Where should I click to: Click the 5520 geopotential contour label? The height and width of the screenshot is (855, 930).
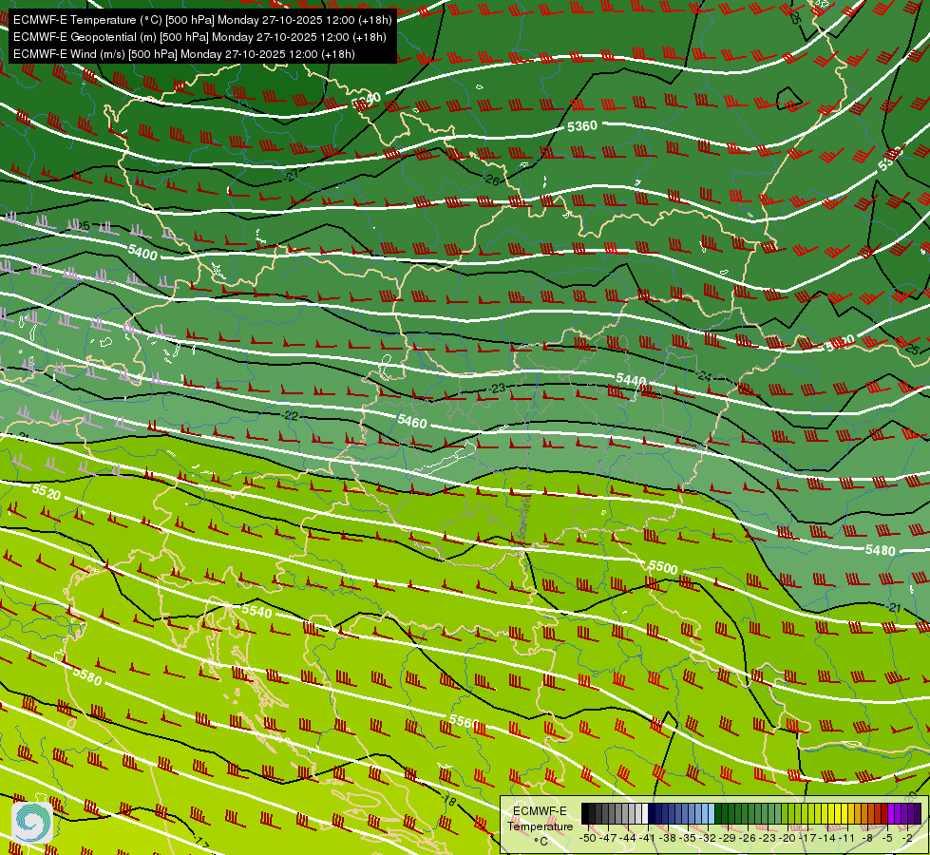pyautogui.click(x=47, y=491)
